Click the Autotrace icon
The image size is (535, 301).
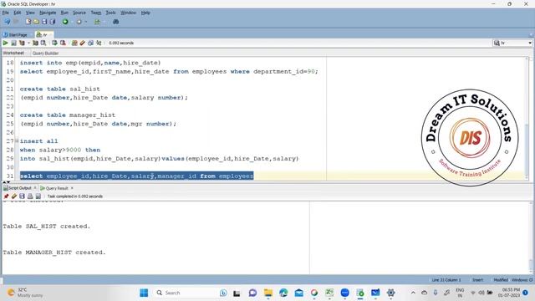pos(35,43)
